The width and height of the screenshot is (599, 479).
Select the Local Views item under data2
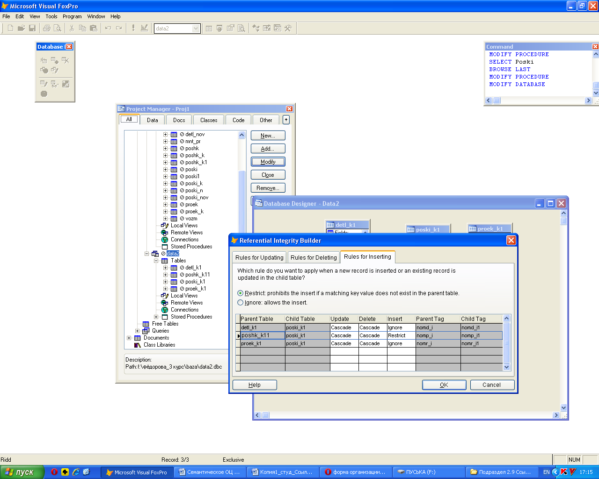coord(184,296)
